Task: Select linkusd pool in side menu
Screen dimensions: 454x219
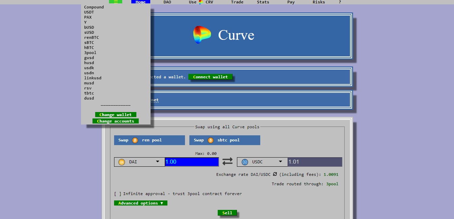Action: tap(93, 78)
